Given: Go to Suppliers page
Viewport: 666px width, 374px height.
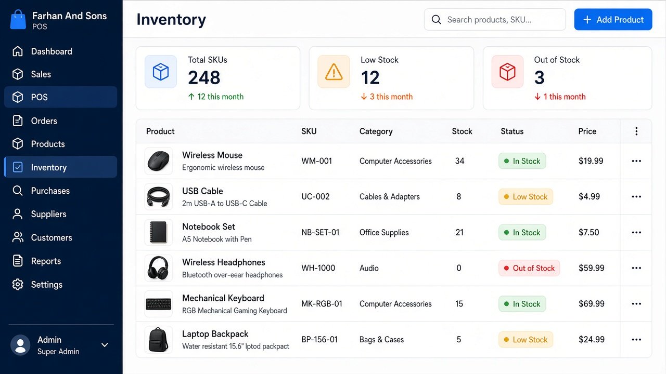Looking at the screenshot, I should tap(60, 214).
